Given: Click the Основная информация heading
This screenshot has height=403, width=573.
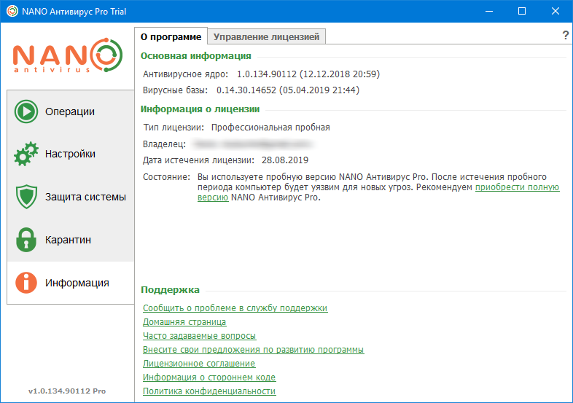Looking at the screenshot, I should pyautogui.click(x=196, y=56).
